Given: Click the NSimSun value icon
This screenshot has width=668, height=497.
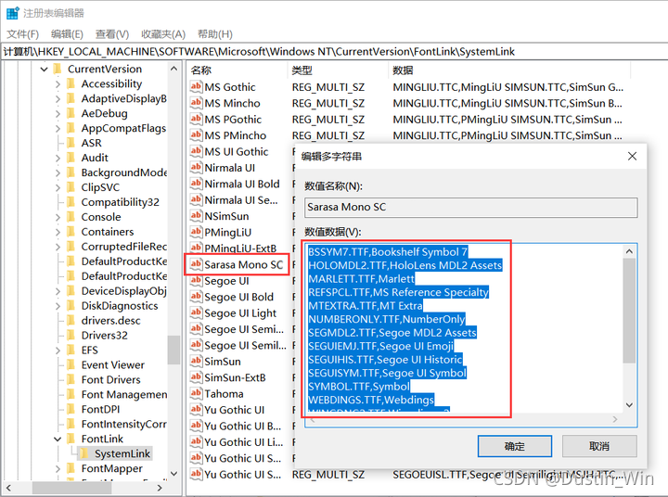Looking at the screenshot, I should pos(196,216).
